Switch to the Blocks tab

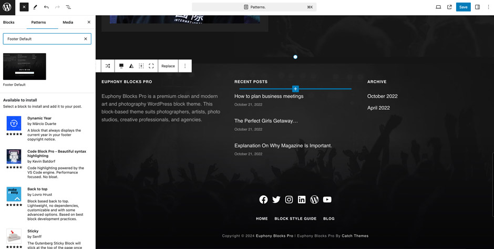click(9, 23)
